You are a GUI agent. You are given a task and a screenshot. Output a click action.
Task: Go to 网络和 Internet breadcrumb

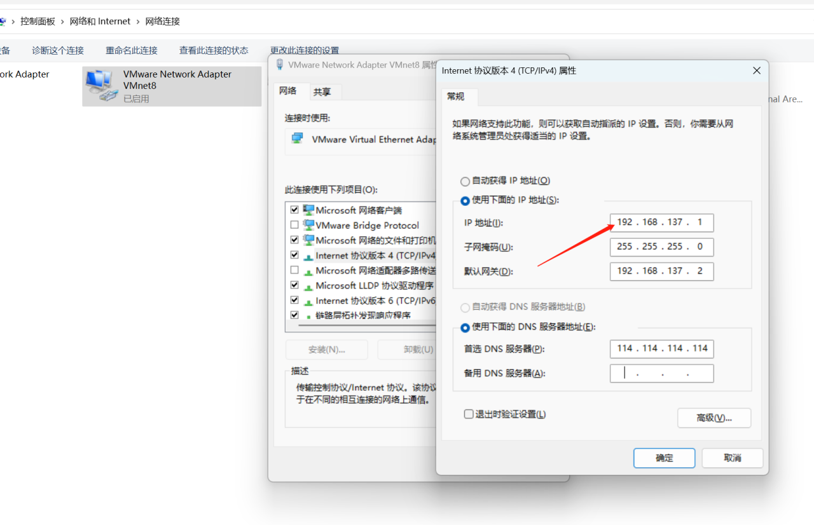[x=100, y=22]
